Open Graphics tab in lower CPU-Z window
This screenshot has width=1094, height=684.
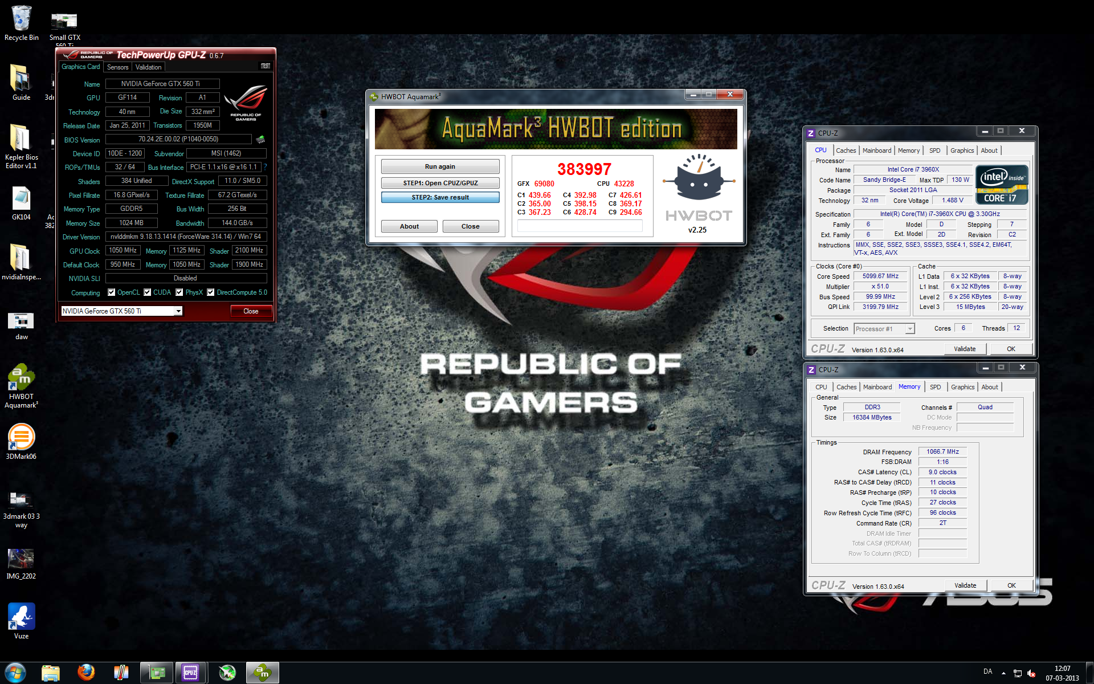pyautogui.click(x=963, y=387)
